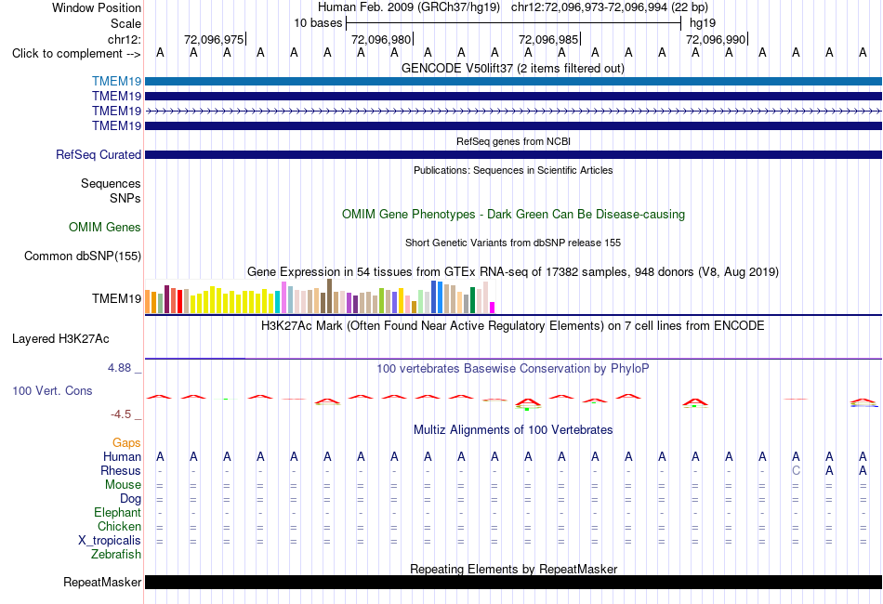Select the Human alignment row label

[x=122, y=456]
